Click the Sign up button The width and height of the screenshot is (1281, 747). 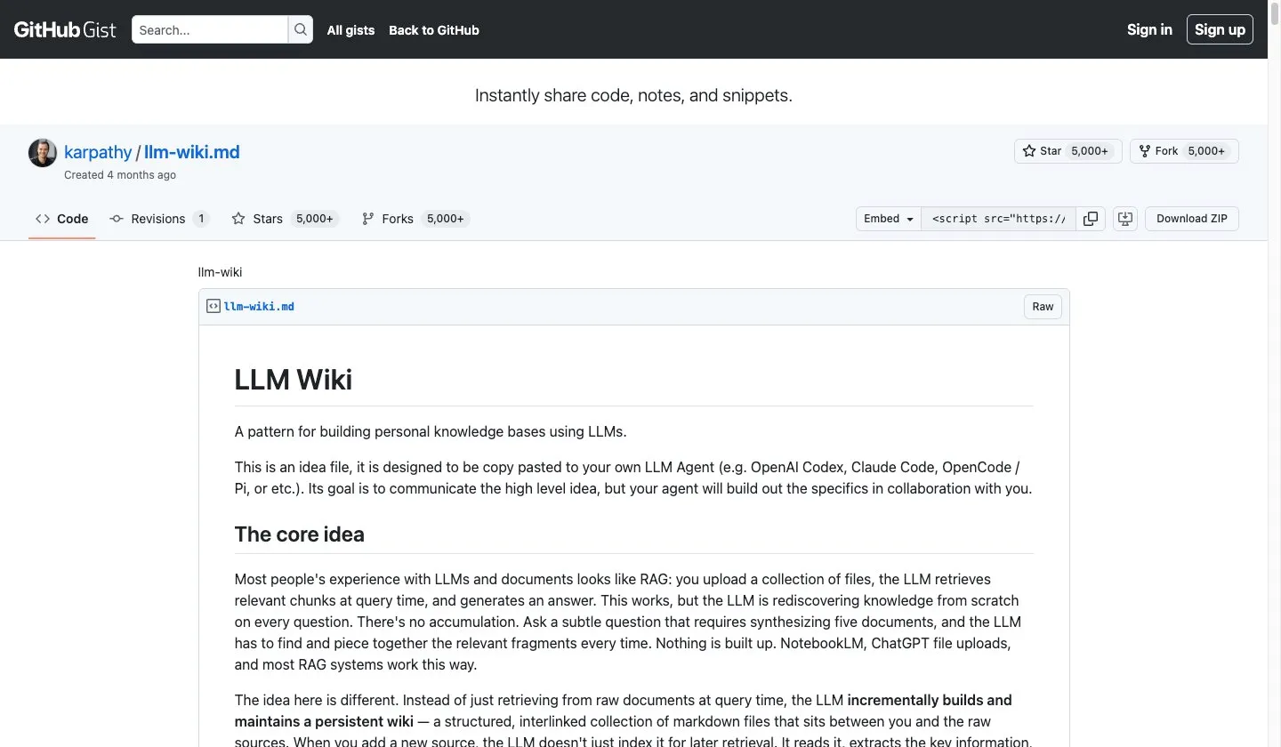(x=1220, y=29)
